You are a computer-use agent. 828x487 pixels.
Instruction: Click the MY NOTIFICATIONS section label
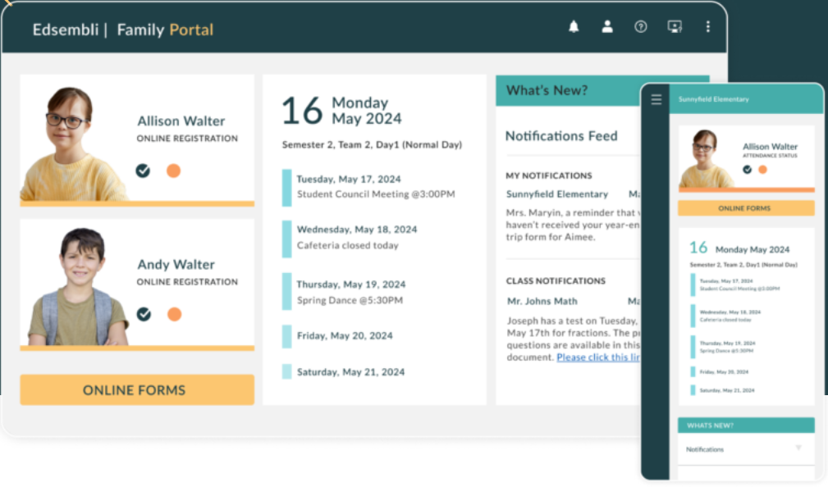pyautogui.click(x=549, y=175)
